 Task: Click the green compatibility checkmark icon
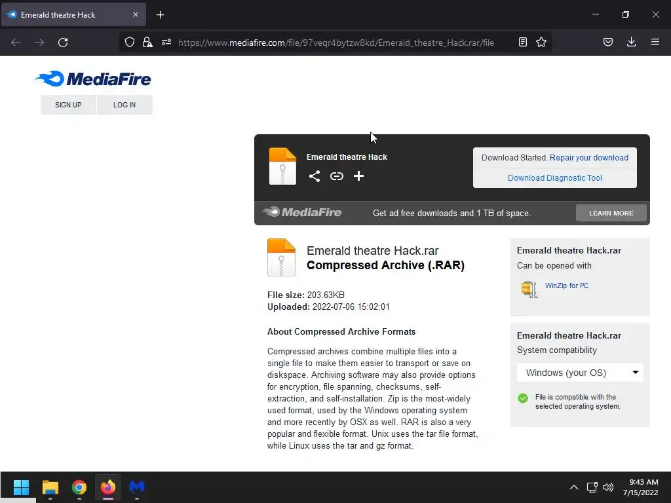click(523, 398)
